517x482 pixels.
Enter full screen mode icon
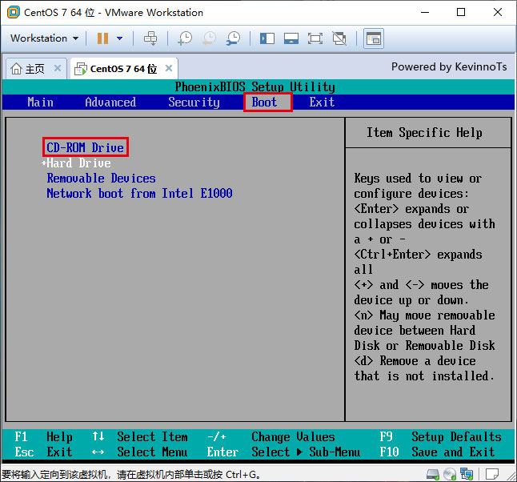[315, 38]
